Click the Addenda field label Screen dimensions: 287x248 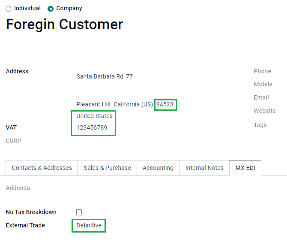[18, 188]
